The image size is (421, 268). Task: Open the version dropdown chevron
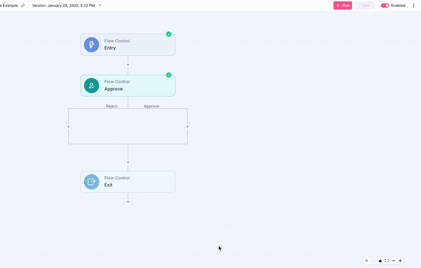coord(100,5)
